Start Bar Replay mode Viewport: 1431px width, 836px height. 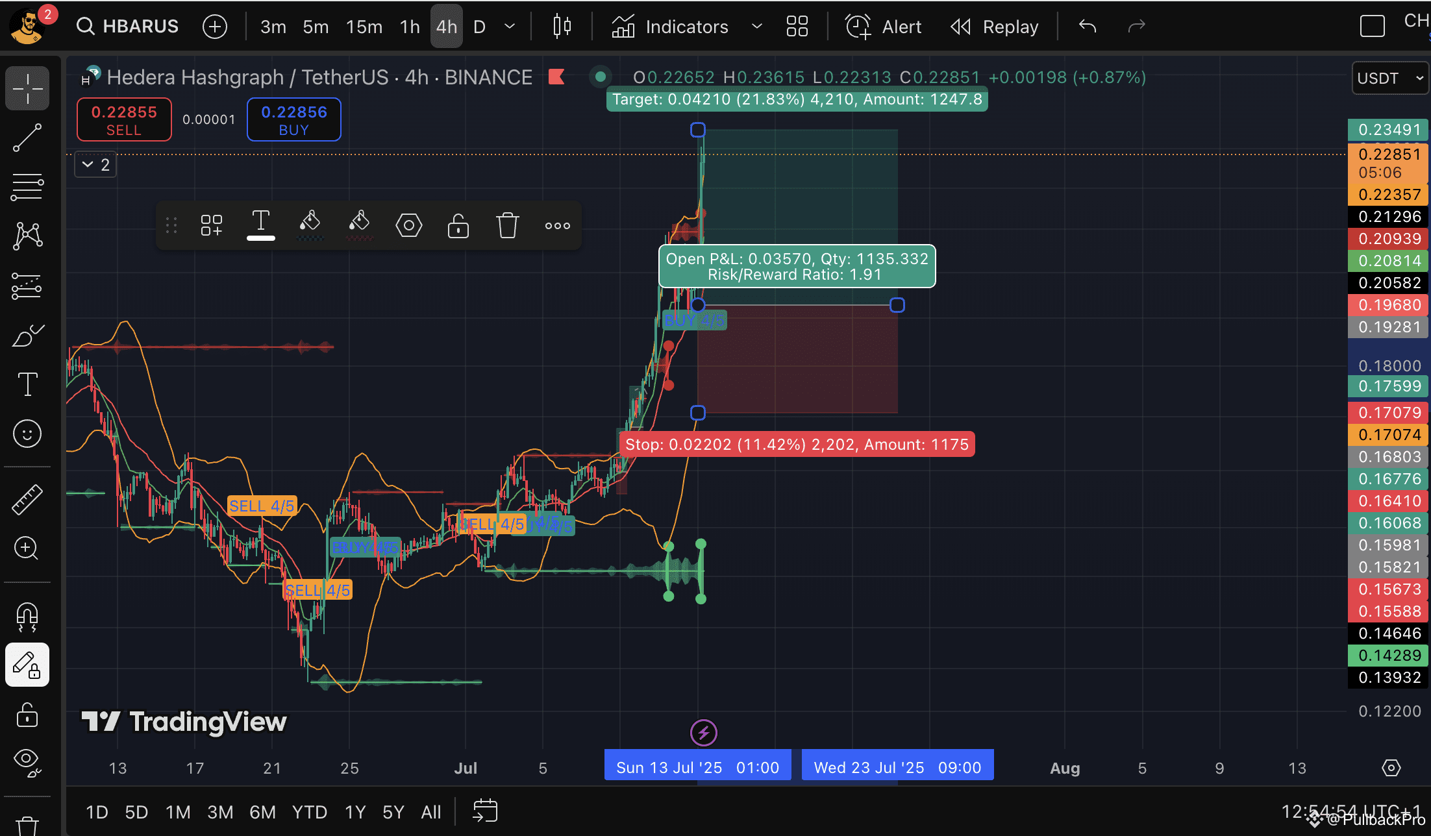pos(995,27)
